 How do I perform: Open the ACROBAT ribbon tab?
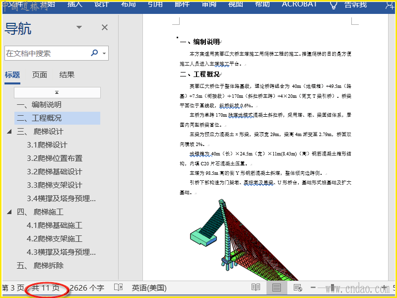[299, 4]
